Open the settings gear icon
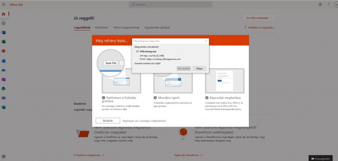This screenshot has width=338, height=161. (320, 4)
